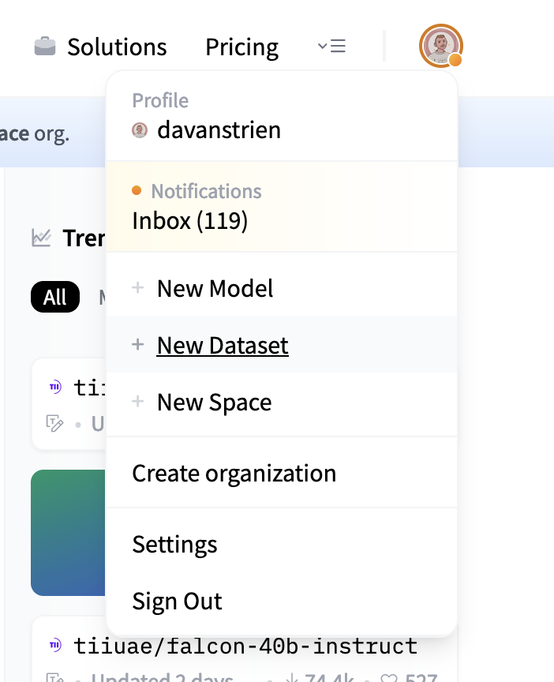Click the org link in the banner
This screenshot has width=554, height=682.
pos(12,133)
